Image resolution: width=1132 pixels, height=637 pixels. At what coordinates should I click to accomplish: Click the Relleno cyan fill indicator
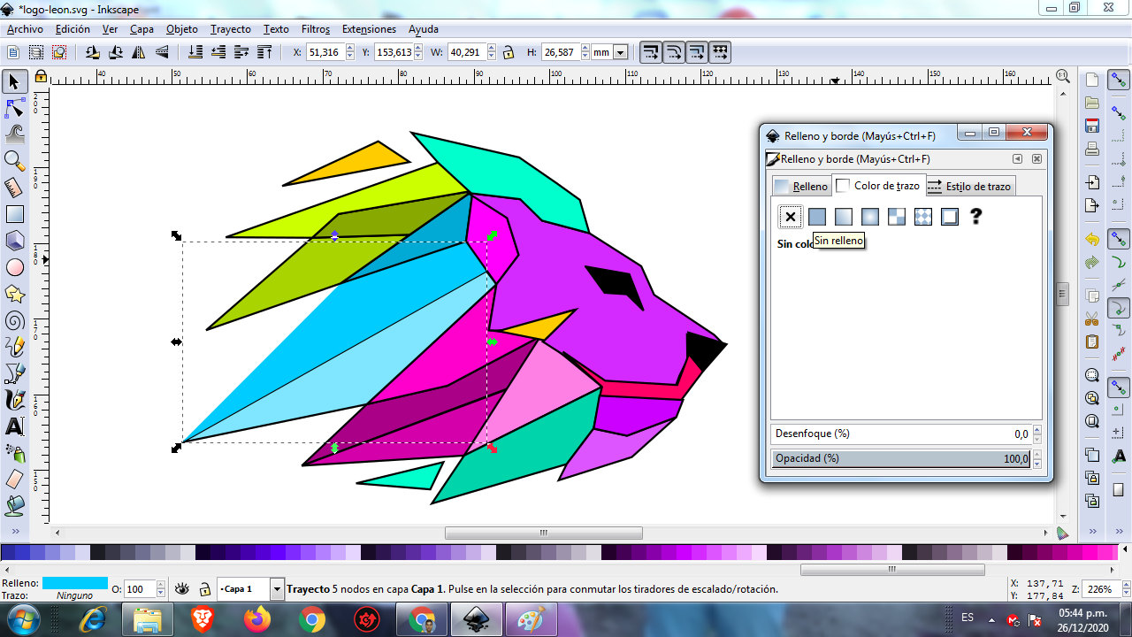75,582
